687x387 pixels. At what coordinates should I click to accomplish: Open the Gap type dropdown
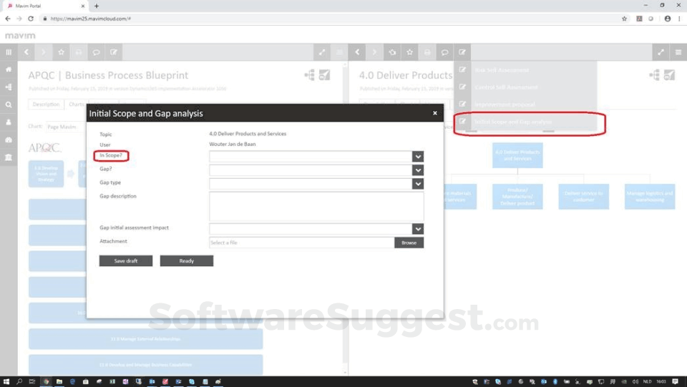coord(418,184)
